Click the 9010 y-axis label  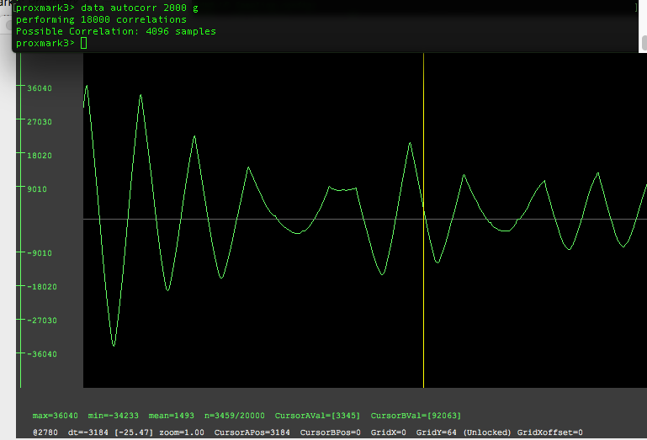tap(37, 189)
